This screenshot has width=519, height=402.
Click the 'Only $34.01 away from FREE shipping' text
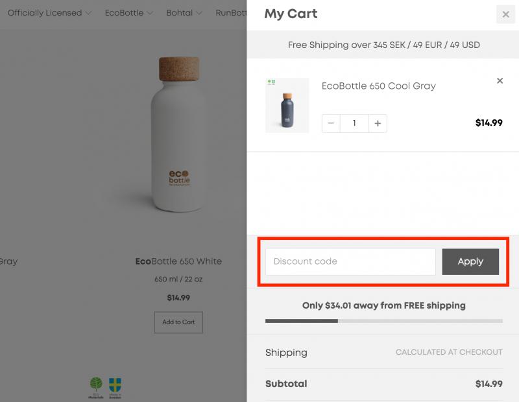[383, 305]
